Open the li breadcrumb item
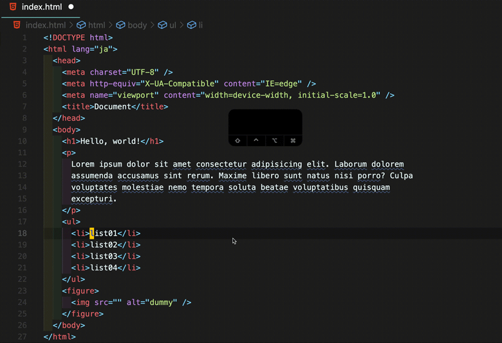 200,25
